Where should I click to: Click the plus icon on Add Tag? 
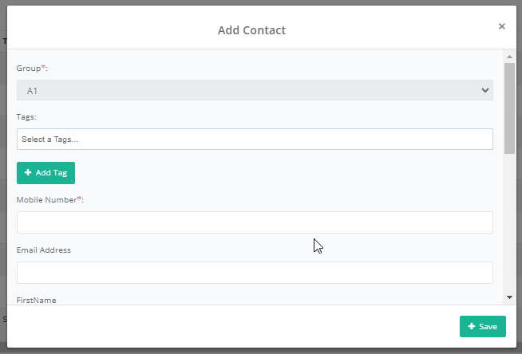pyautogui.click(x=28, y=173)
